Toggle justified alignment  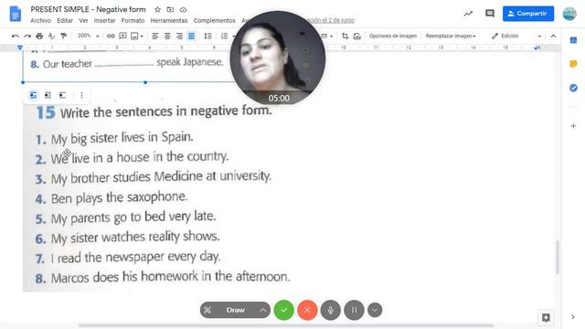coord(191,37)
